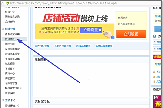The height and width of the screenshot is (108, 163).
Task: Open the 天天特价教程 tutorial link
Action: tap(42, 46)
